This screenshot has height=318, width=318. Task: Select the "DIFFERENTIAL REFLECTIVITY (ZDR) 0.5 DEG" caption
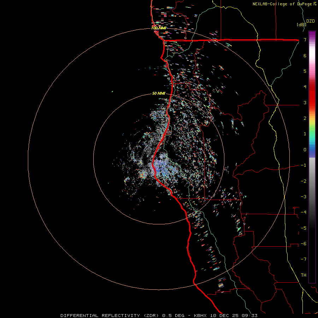coord(122,316)
